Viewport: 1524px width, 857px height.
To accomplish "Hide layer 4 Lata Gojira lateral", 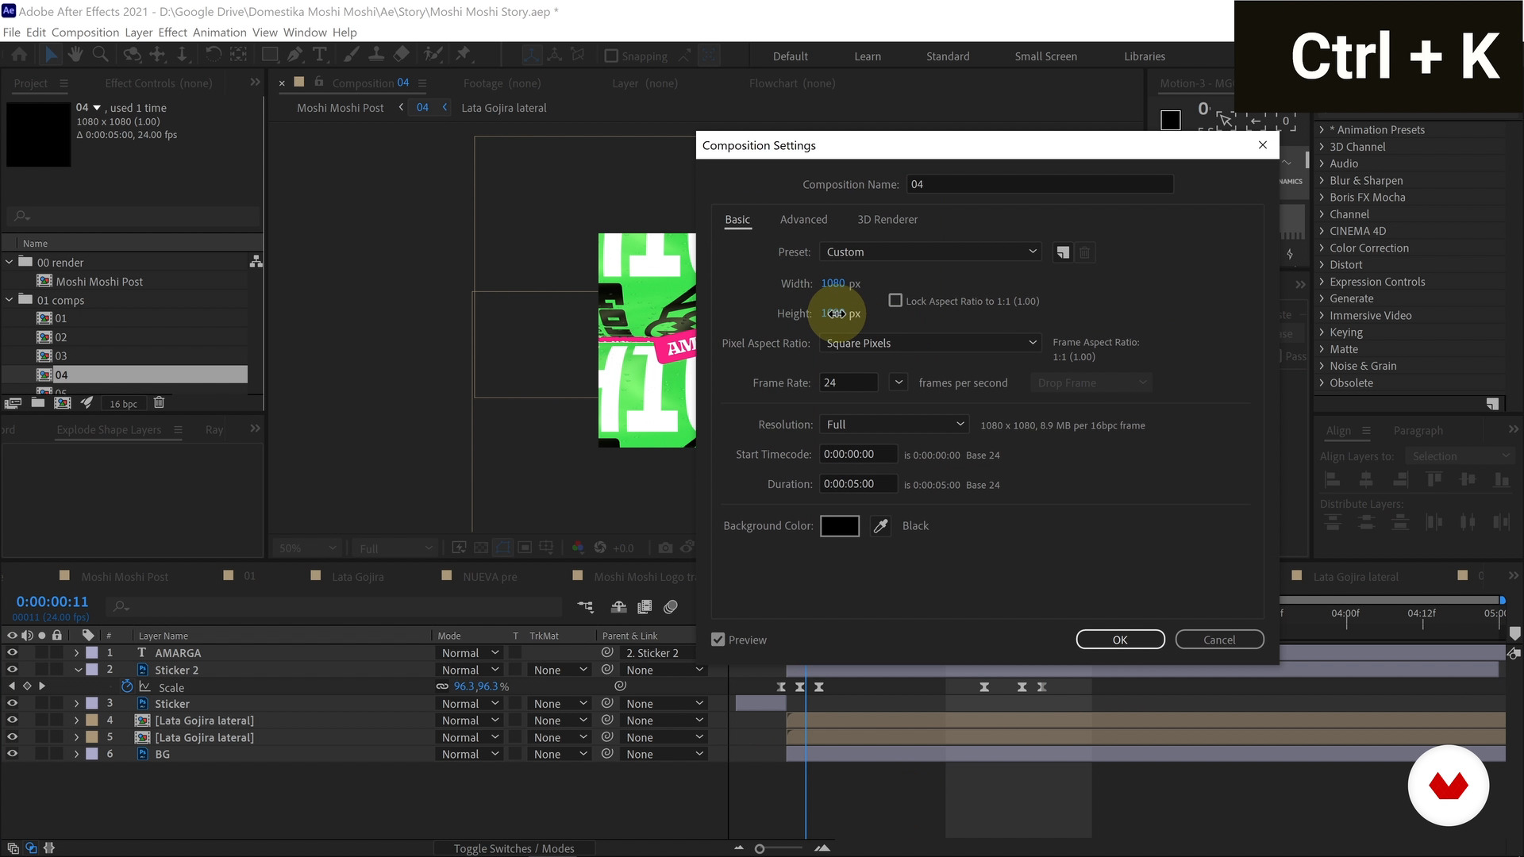I will (x=12, y=720).
